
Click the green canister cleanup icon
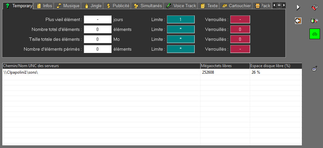(x=315, y=21)
